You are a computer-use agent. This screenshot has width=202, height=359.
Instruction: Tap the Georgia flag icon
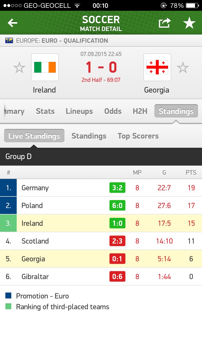157,67
